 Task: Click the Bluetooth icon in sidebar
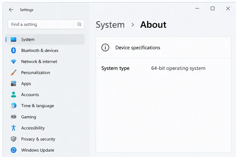point(13,50)
